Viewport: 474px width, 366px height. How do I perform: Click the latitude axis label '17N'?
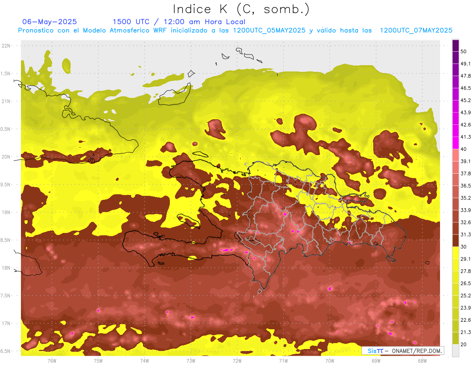tap(6, 324)
